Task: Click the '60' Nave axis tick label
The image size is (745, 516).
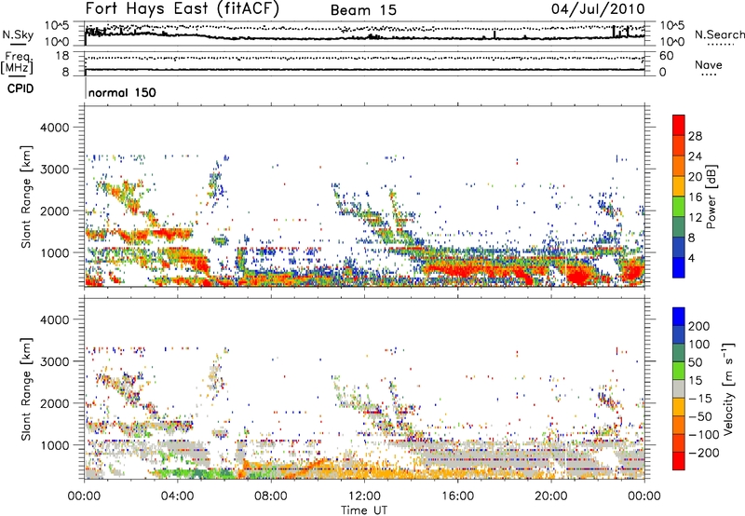Action: click(667, 56)
